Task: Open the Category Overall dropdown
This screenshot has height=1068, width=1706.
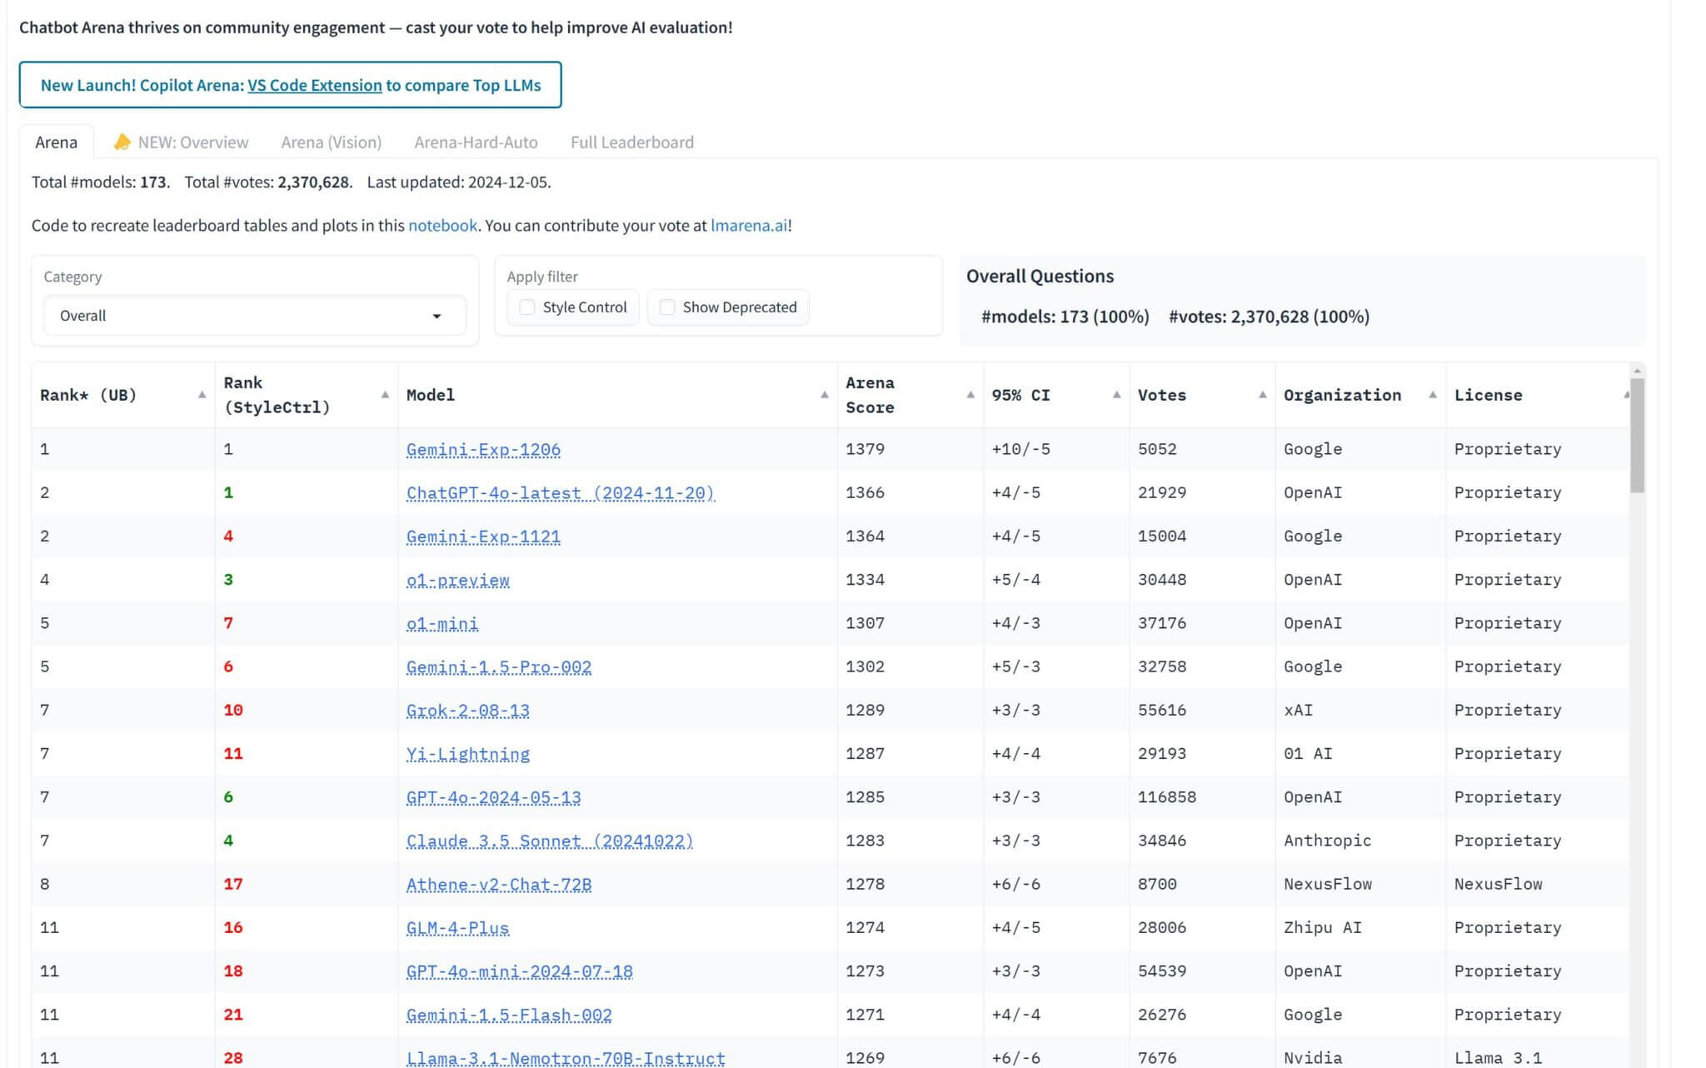Action: tap(255, 316)
